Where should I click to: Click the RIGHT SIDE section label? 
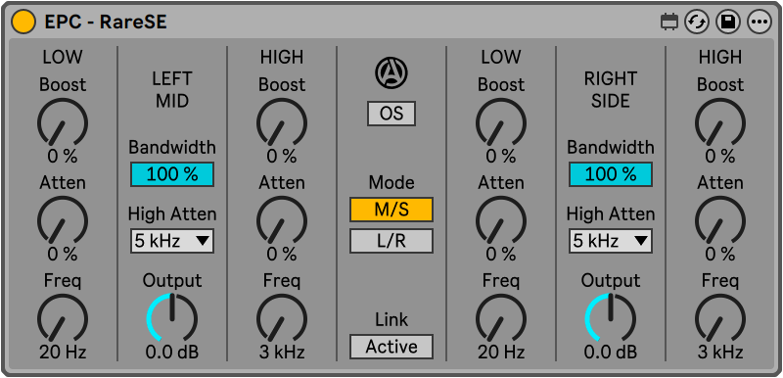(610, 90)
